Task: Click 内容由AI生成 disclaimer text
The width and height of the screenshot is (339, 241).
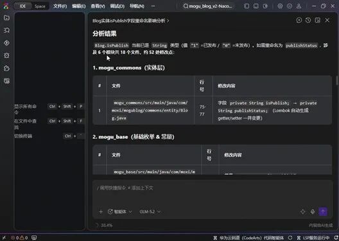Action: pyautogui.click(x=320, y=226)
